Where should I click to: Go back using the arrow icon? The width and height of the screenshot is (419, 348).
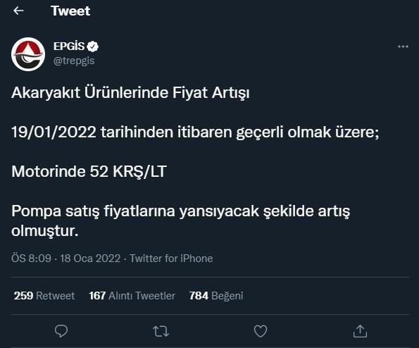(18, 11)
